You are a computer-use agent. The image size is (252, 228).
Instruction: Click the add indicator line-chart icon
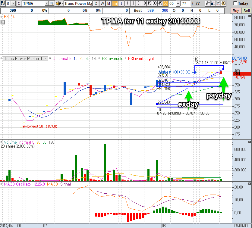[x=213, y=3]
